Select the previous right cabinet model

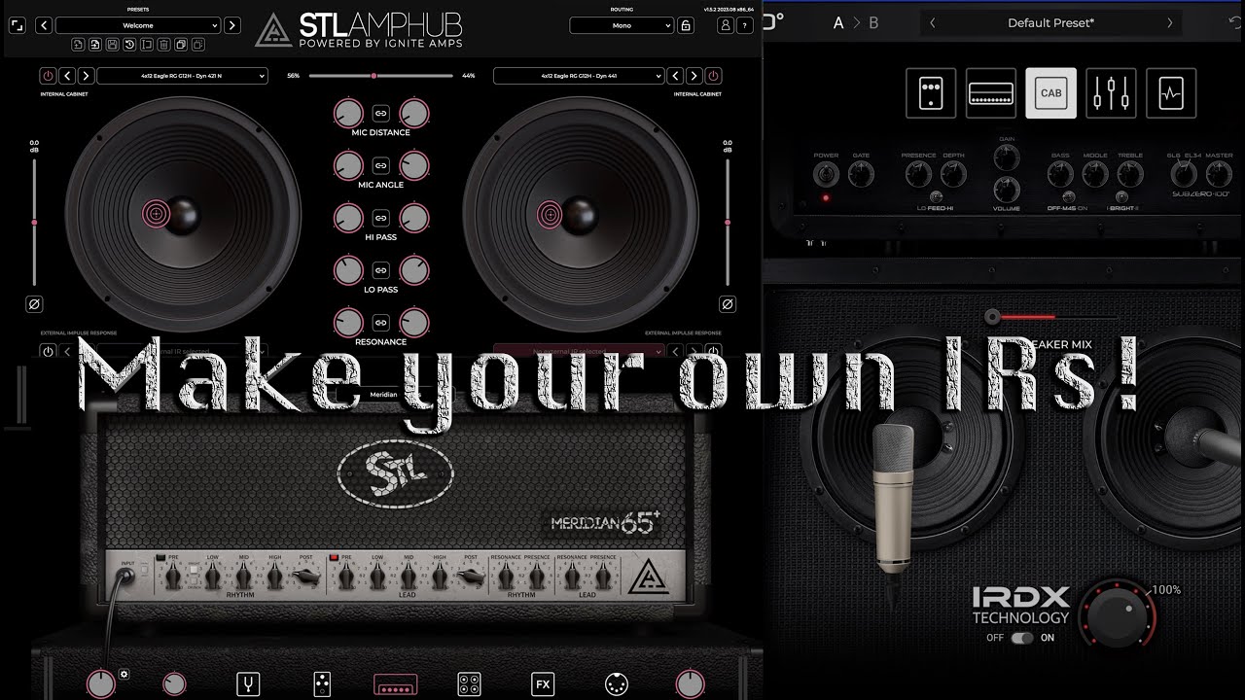675,75
